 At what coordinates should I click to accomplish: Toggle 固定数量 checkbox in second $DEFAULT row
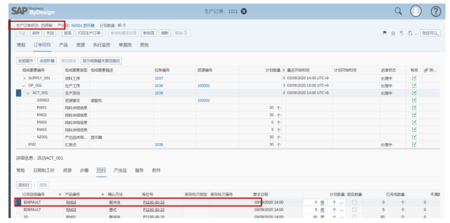tap(354, 210)
